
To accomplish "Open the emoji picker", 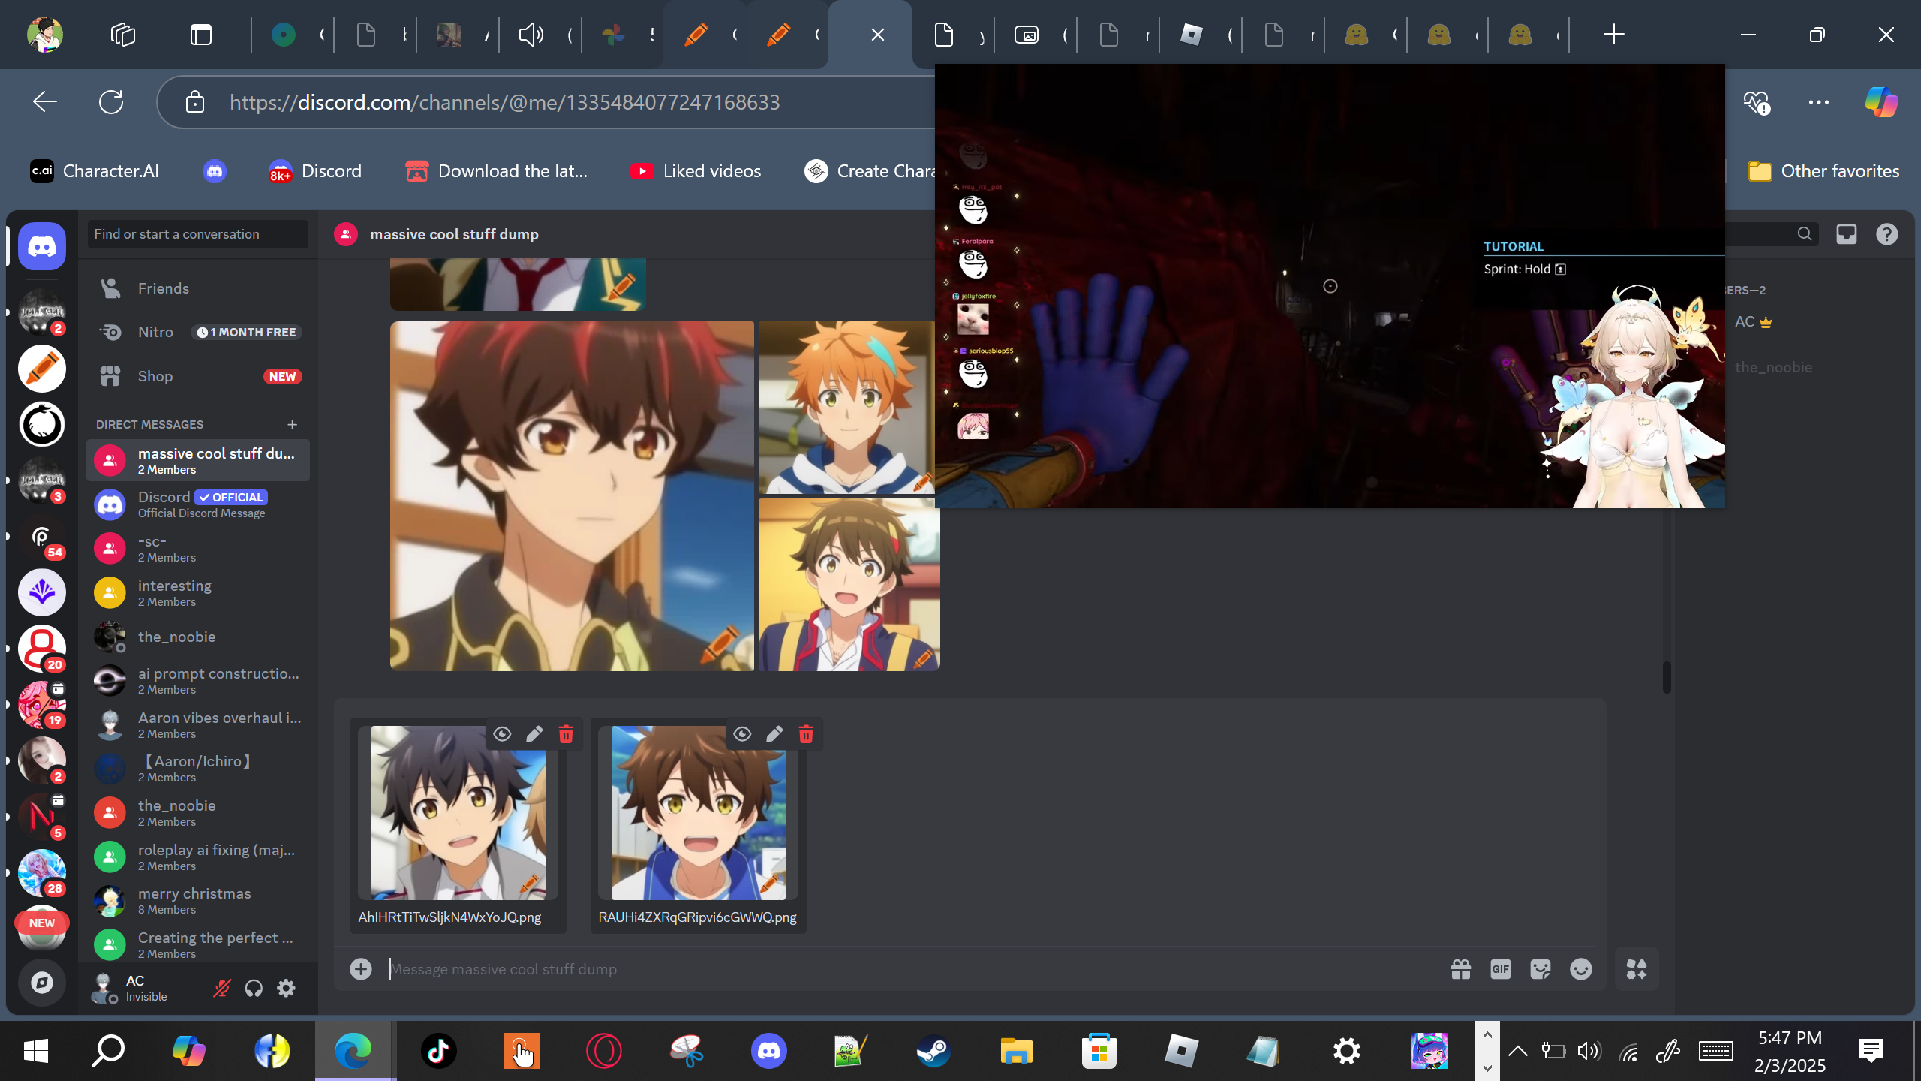I will 1581,969.
